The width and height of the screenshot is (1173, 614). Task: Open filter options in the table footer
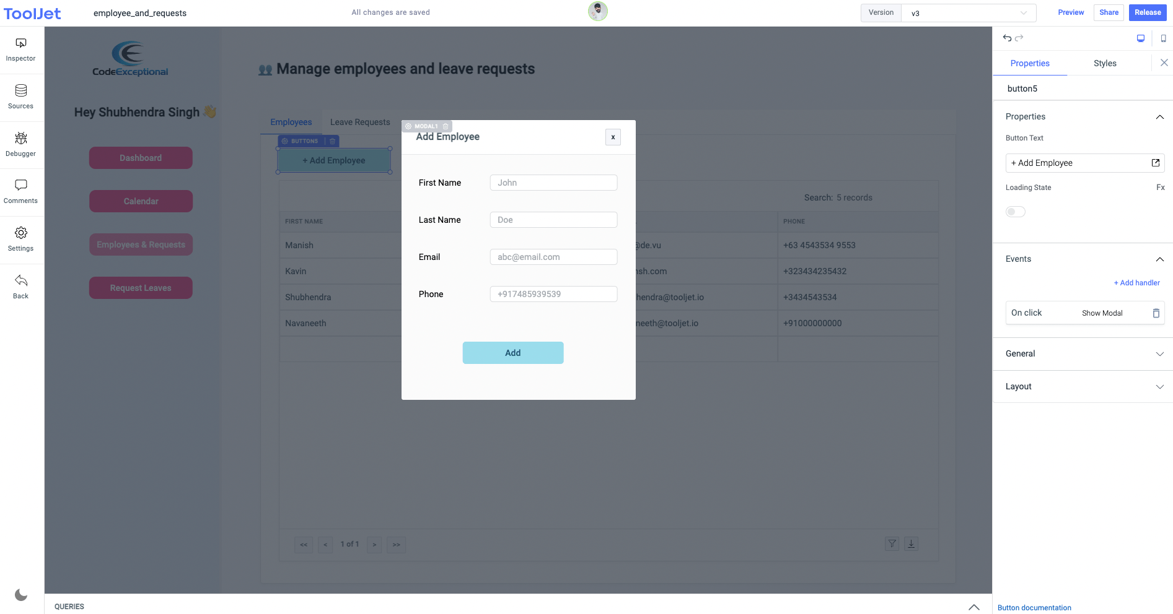[x=892, y=543]
